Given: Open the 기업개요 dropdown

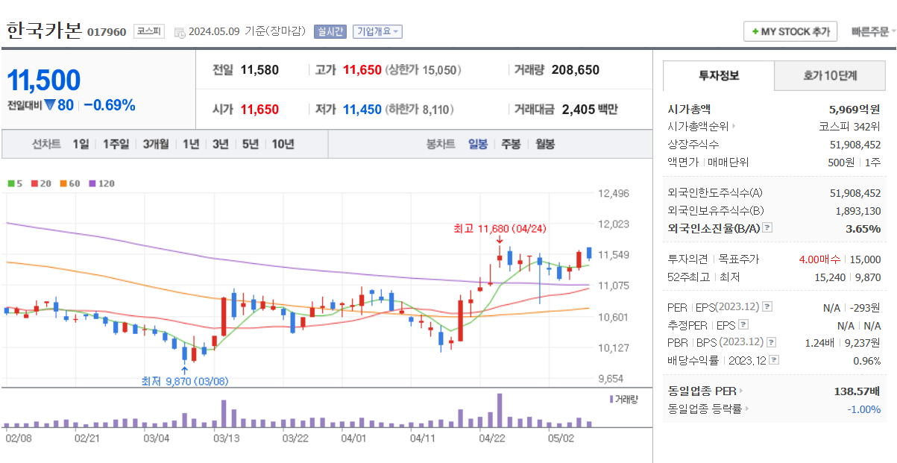Looking at the screenshot, I should coord(378,31).
